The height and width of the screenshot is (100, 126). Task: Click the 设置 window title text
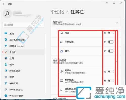tap(10, 4)
